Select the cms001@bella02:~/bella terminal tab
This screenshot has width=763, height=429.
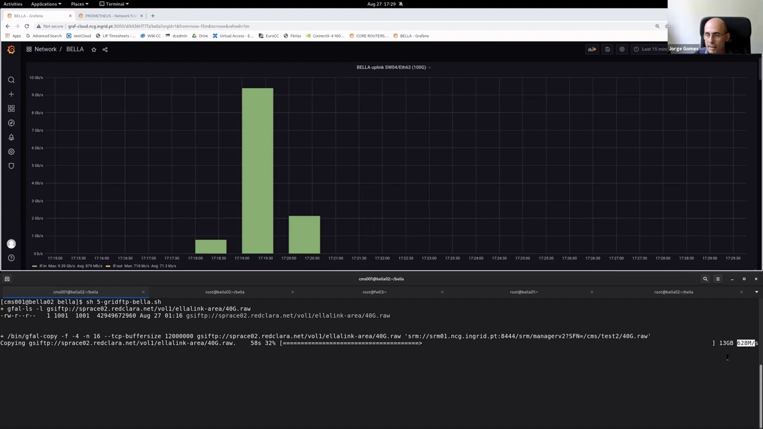(75, 292)
